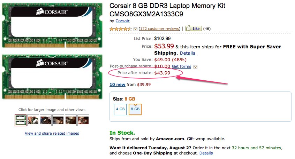Select the third product thumbnail
295x159 pixels.
(46, 120)
